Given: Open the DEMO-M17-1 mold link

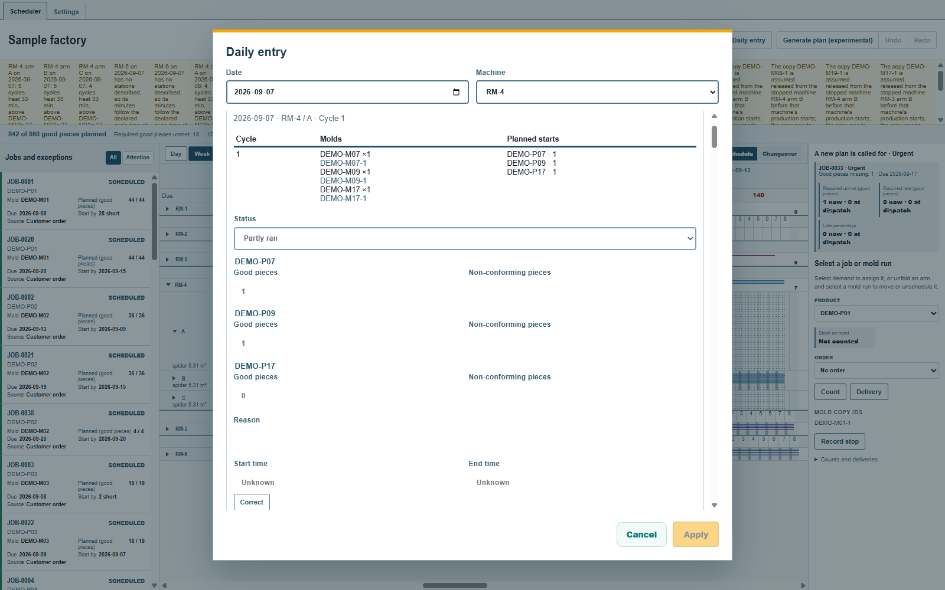Looking at the screenshot, I should tap(343, 198).
